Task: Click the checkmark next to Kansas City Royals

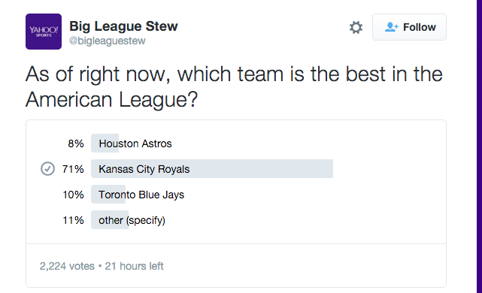Action: [x=47, y=168]
